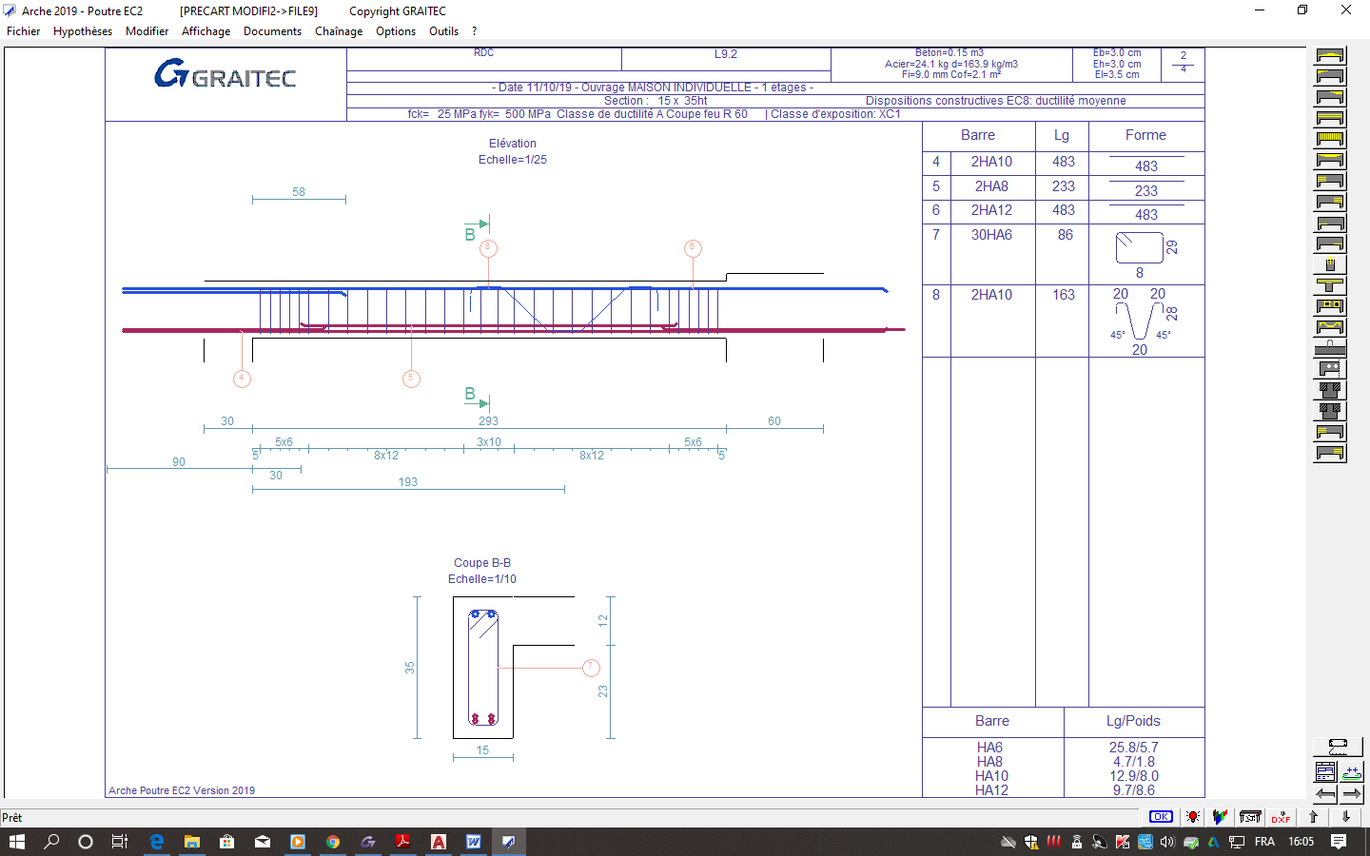The height and width of the screenshot is (856, 1370).
Task: Open the Chaînage menu
Action: click(339, 31)
